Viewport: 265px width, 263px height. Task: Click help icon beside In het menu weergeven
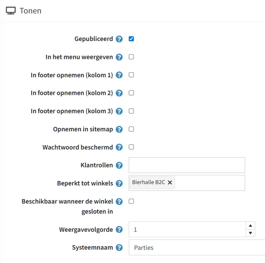(x=119, y=57)
